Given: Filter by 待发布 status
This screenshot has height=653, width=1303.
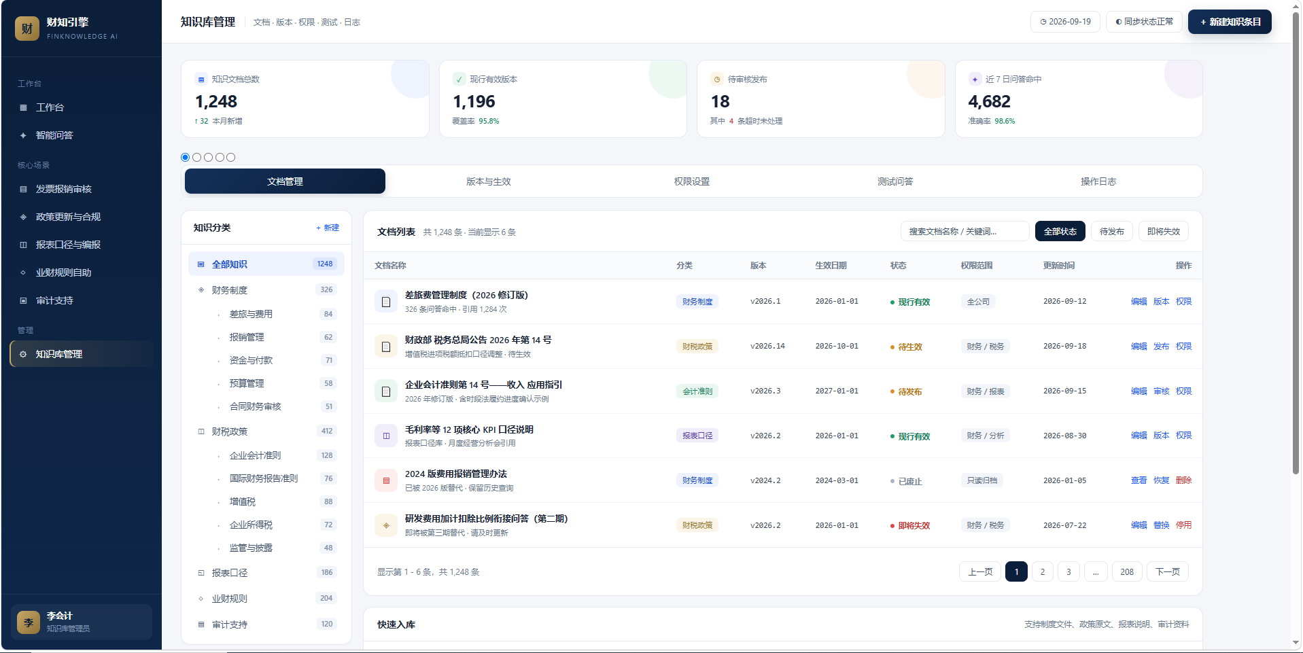Looking at the screenshot, I should pyautogui.click(x=1112, y=232).
